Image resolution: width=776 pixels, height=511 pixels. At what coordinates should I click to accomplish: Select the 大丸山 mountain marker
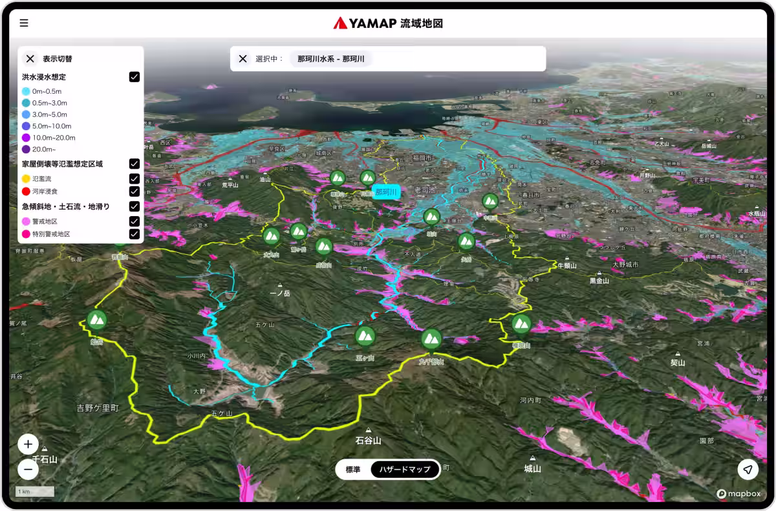click(272, 235)
